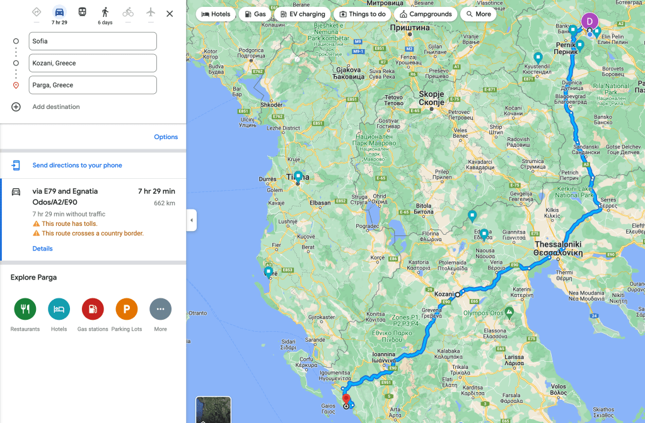Select the EV charging chip

tap(303, 14)
